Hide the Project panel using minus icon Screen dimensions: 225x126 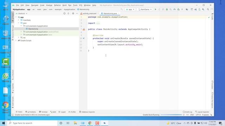pyautogui.click(x=77, y=13)
